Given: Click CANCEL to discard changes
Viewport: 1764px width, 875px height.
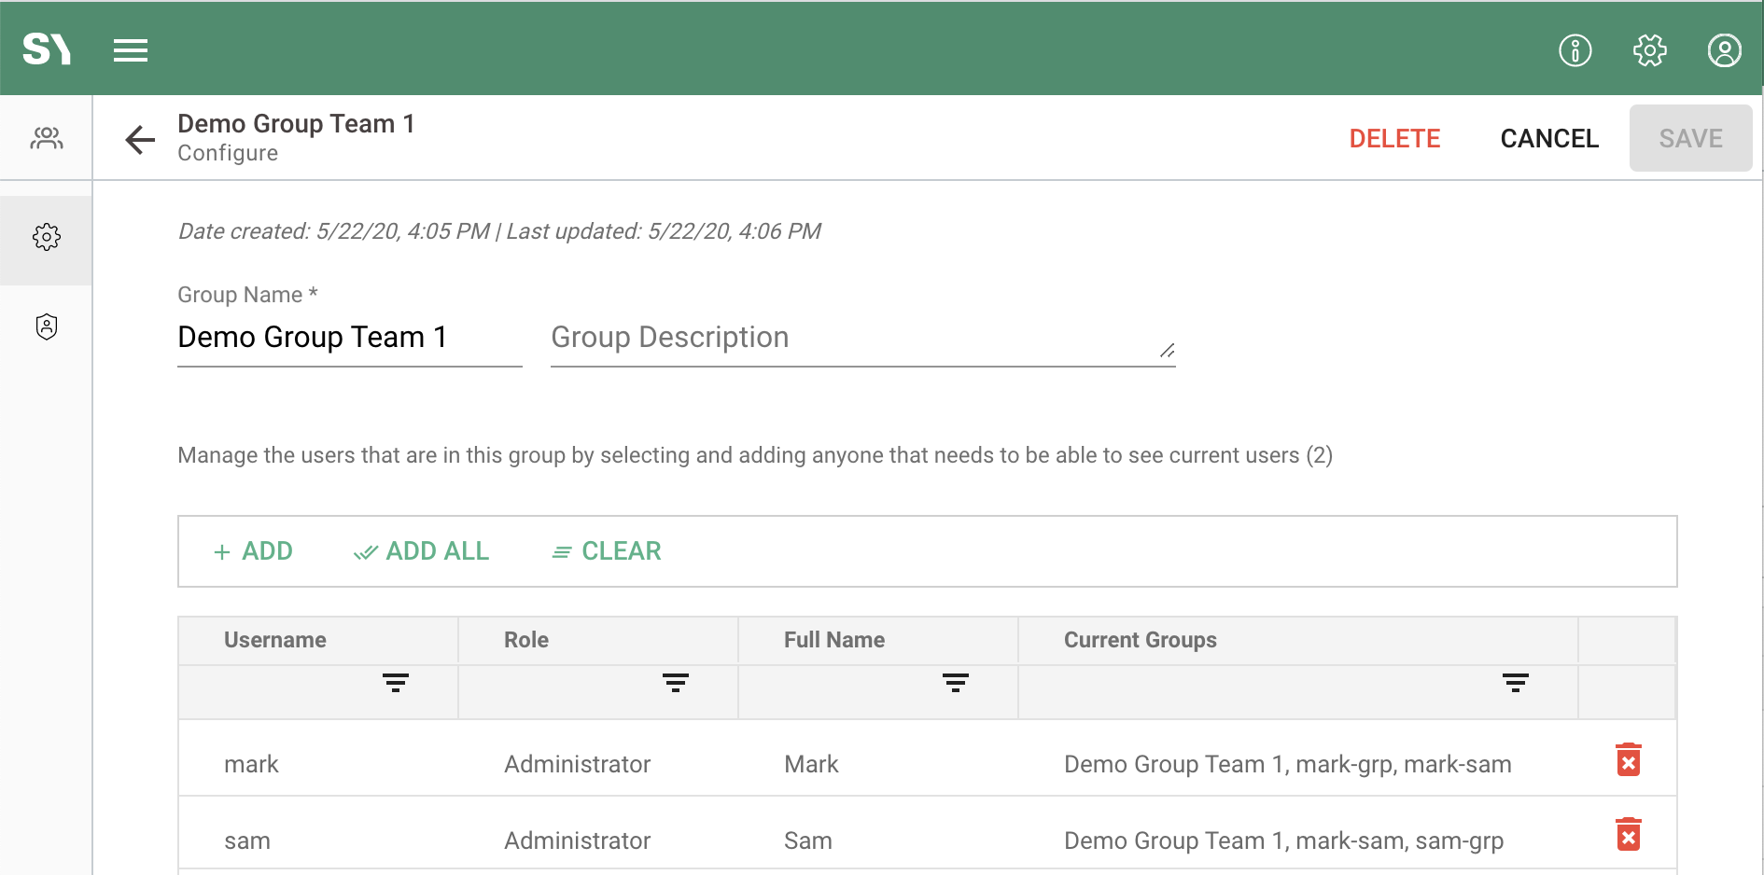Looking at the screenshot, I should coord(1548,137).
